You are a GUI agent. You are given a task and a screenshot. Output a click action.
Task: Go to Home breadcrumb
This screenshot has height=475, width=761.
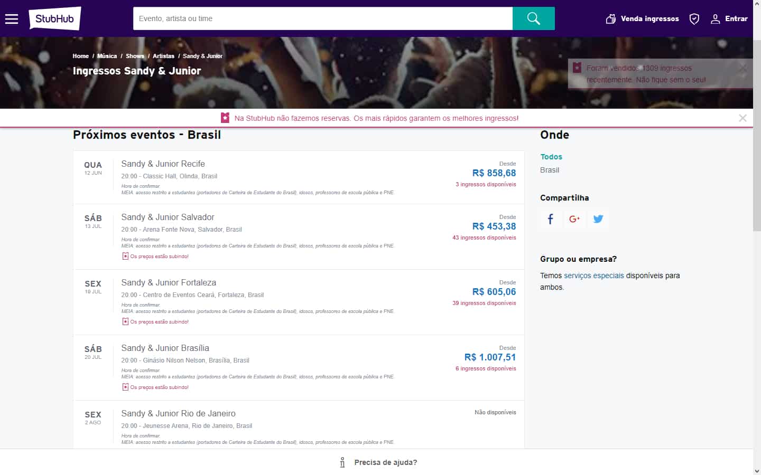point(81,56)
